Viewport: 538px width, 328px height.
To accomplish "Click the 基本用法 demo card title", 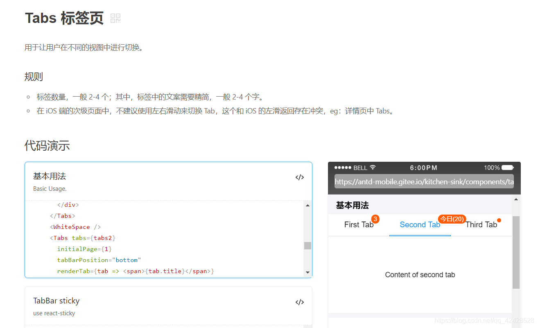I will pyautogui.click(x=50, y=176).
